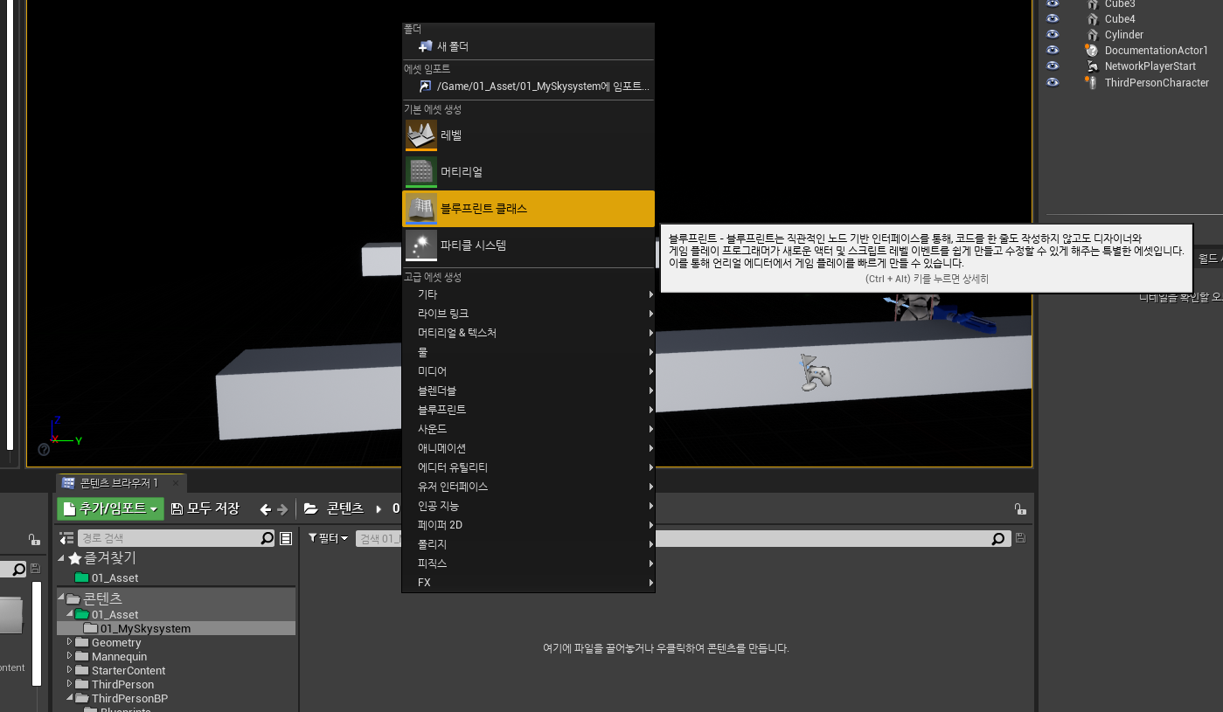1223x712 pixels.
Task: Click the save icon in the left panel search
Action: tap(35, 569)
